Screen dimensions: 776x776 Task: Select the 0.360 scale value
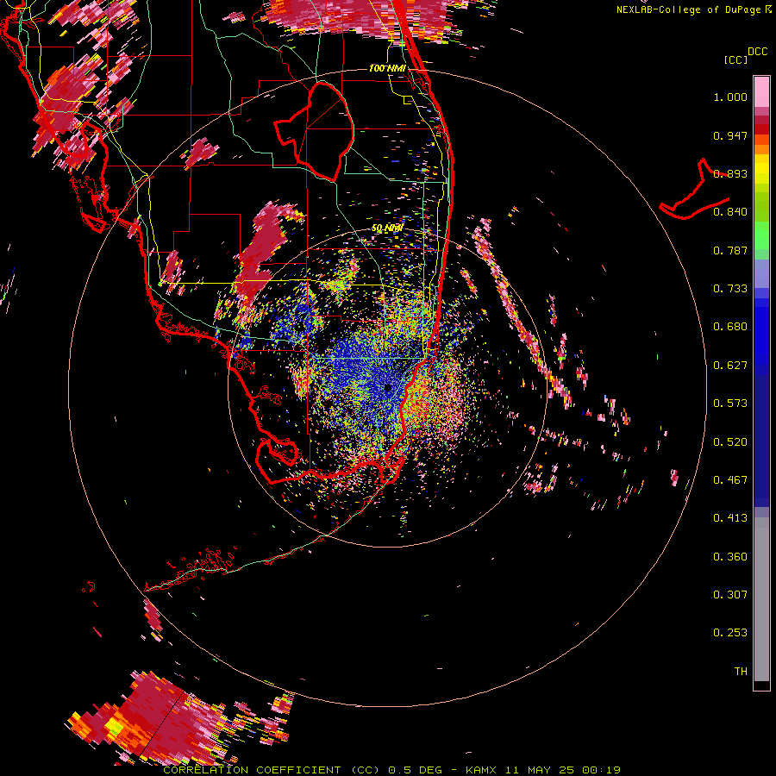pos(730,557)
